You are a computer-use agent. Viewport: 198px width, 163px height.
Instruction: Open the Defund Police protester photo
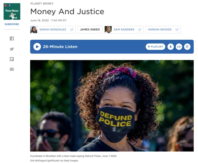(112, 106)
